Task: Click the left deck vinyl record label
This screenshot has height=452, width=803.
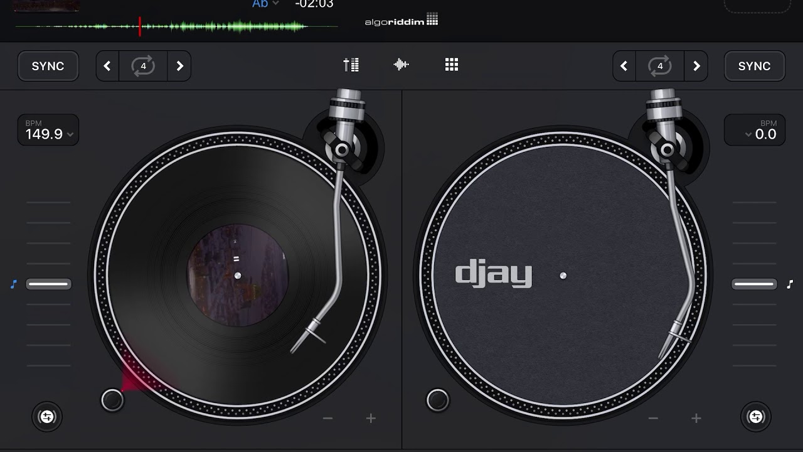Action: pos(237,276)
